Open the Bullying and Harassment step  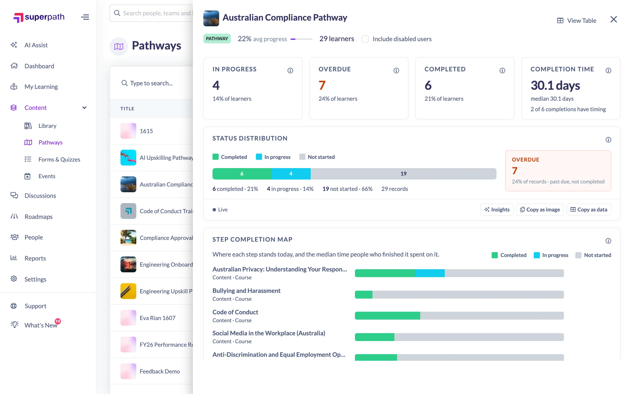246,291
